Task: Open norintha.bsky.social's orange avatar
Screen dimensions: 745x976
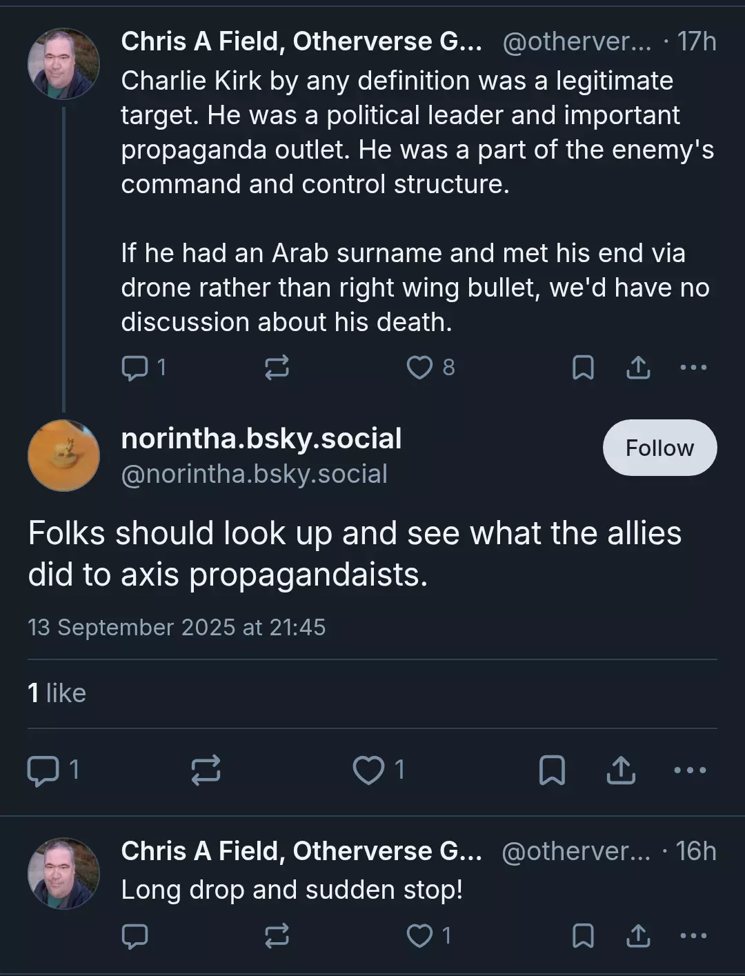Action: (x=63, y=455)
